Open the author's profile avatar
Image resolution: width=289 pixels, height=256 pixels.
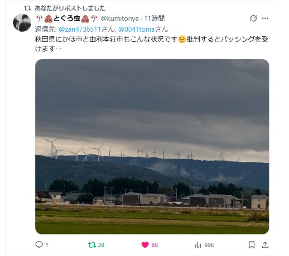pyautogui.click(x=22, y=23)
